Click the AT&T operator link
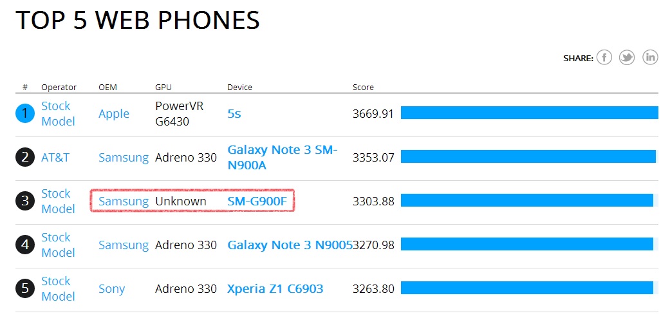This screenshot has width=670, height=318. tap(55, 158)
